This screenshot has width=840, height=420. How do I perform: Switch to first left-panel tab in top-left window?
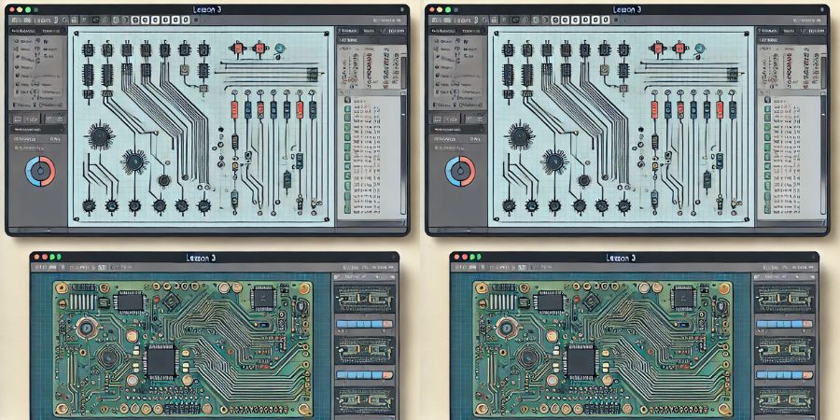pyautogui.click(x=22, y=31)
